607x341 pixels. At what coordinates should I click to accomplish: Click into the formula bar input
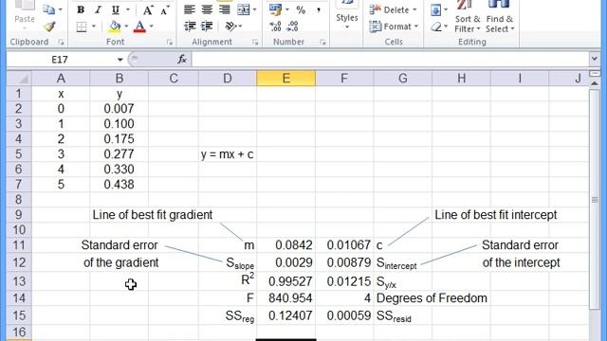click(390, 59)
